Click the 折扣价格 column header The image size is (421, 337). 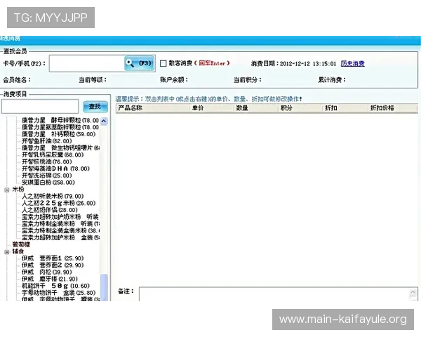coord(392,108)
